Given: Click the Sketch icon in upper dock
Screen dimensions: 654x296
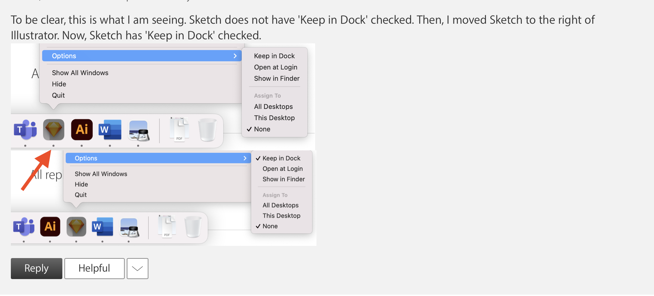Looking at the screenshot, I should coord(54,130).
